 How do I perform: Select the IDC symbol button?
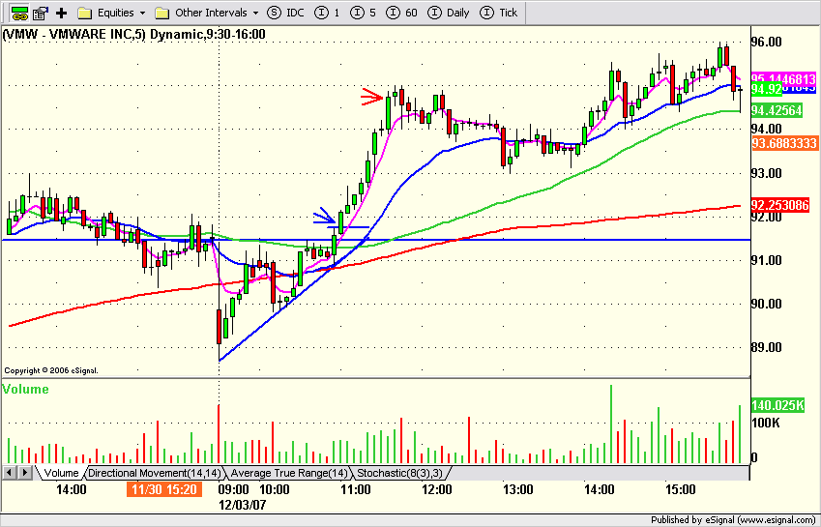(x=285, y=13)
